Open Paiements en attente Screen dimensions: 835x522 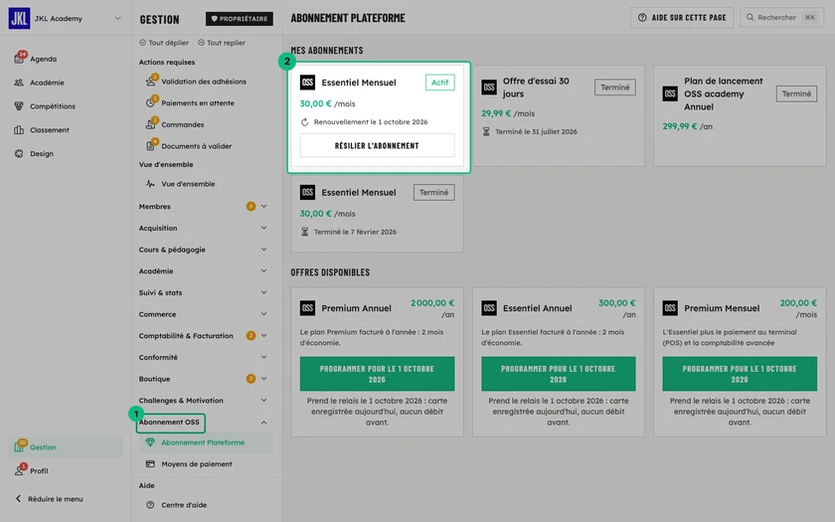click(198, 102)
